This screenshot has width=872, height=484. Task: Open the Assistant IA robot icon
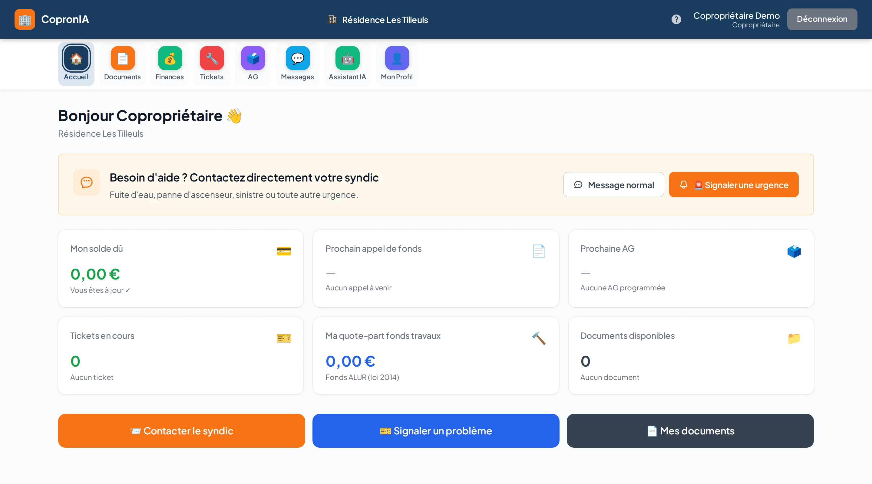(x=347, y=58)
